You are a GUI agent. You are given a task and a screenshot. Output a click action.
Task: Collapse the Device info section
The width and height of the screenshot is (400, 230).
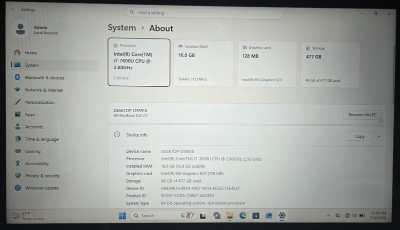[379, 137]
